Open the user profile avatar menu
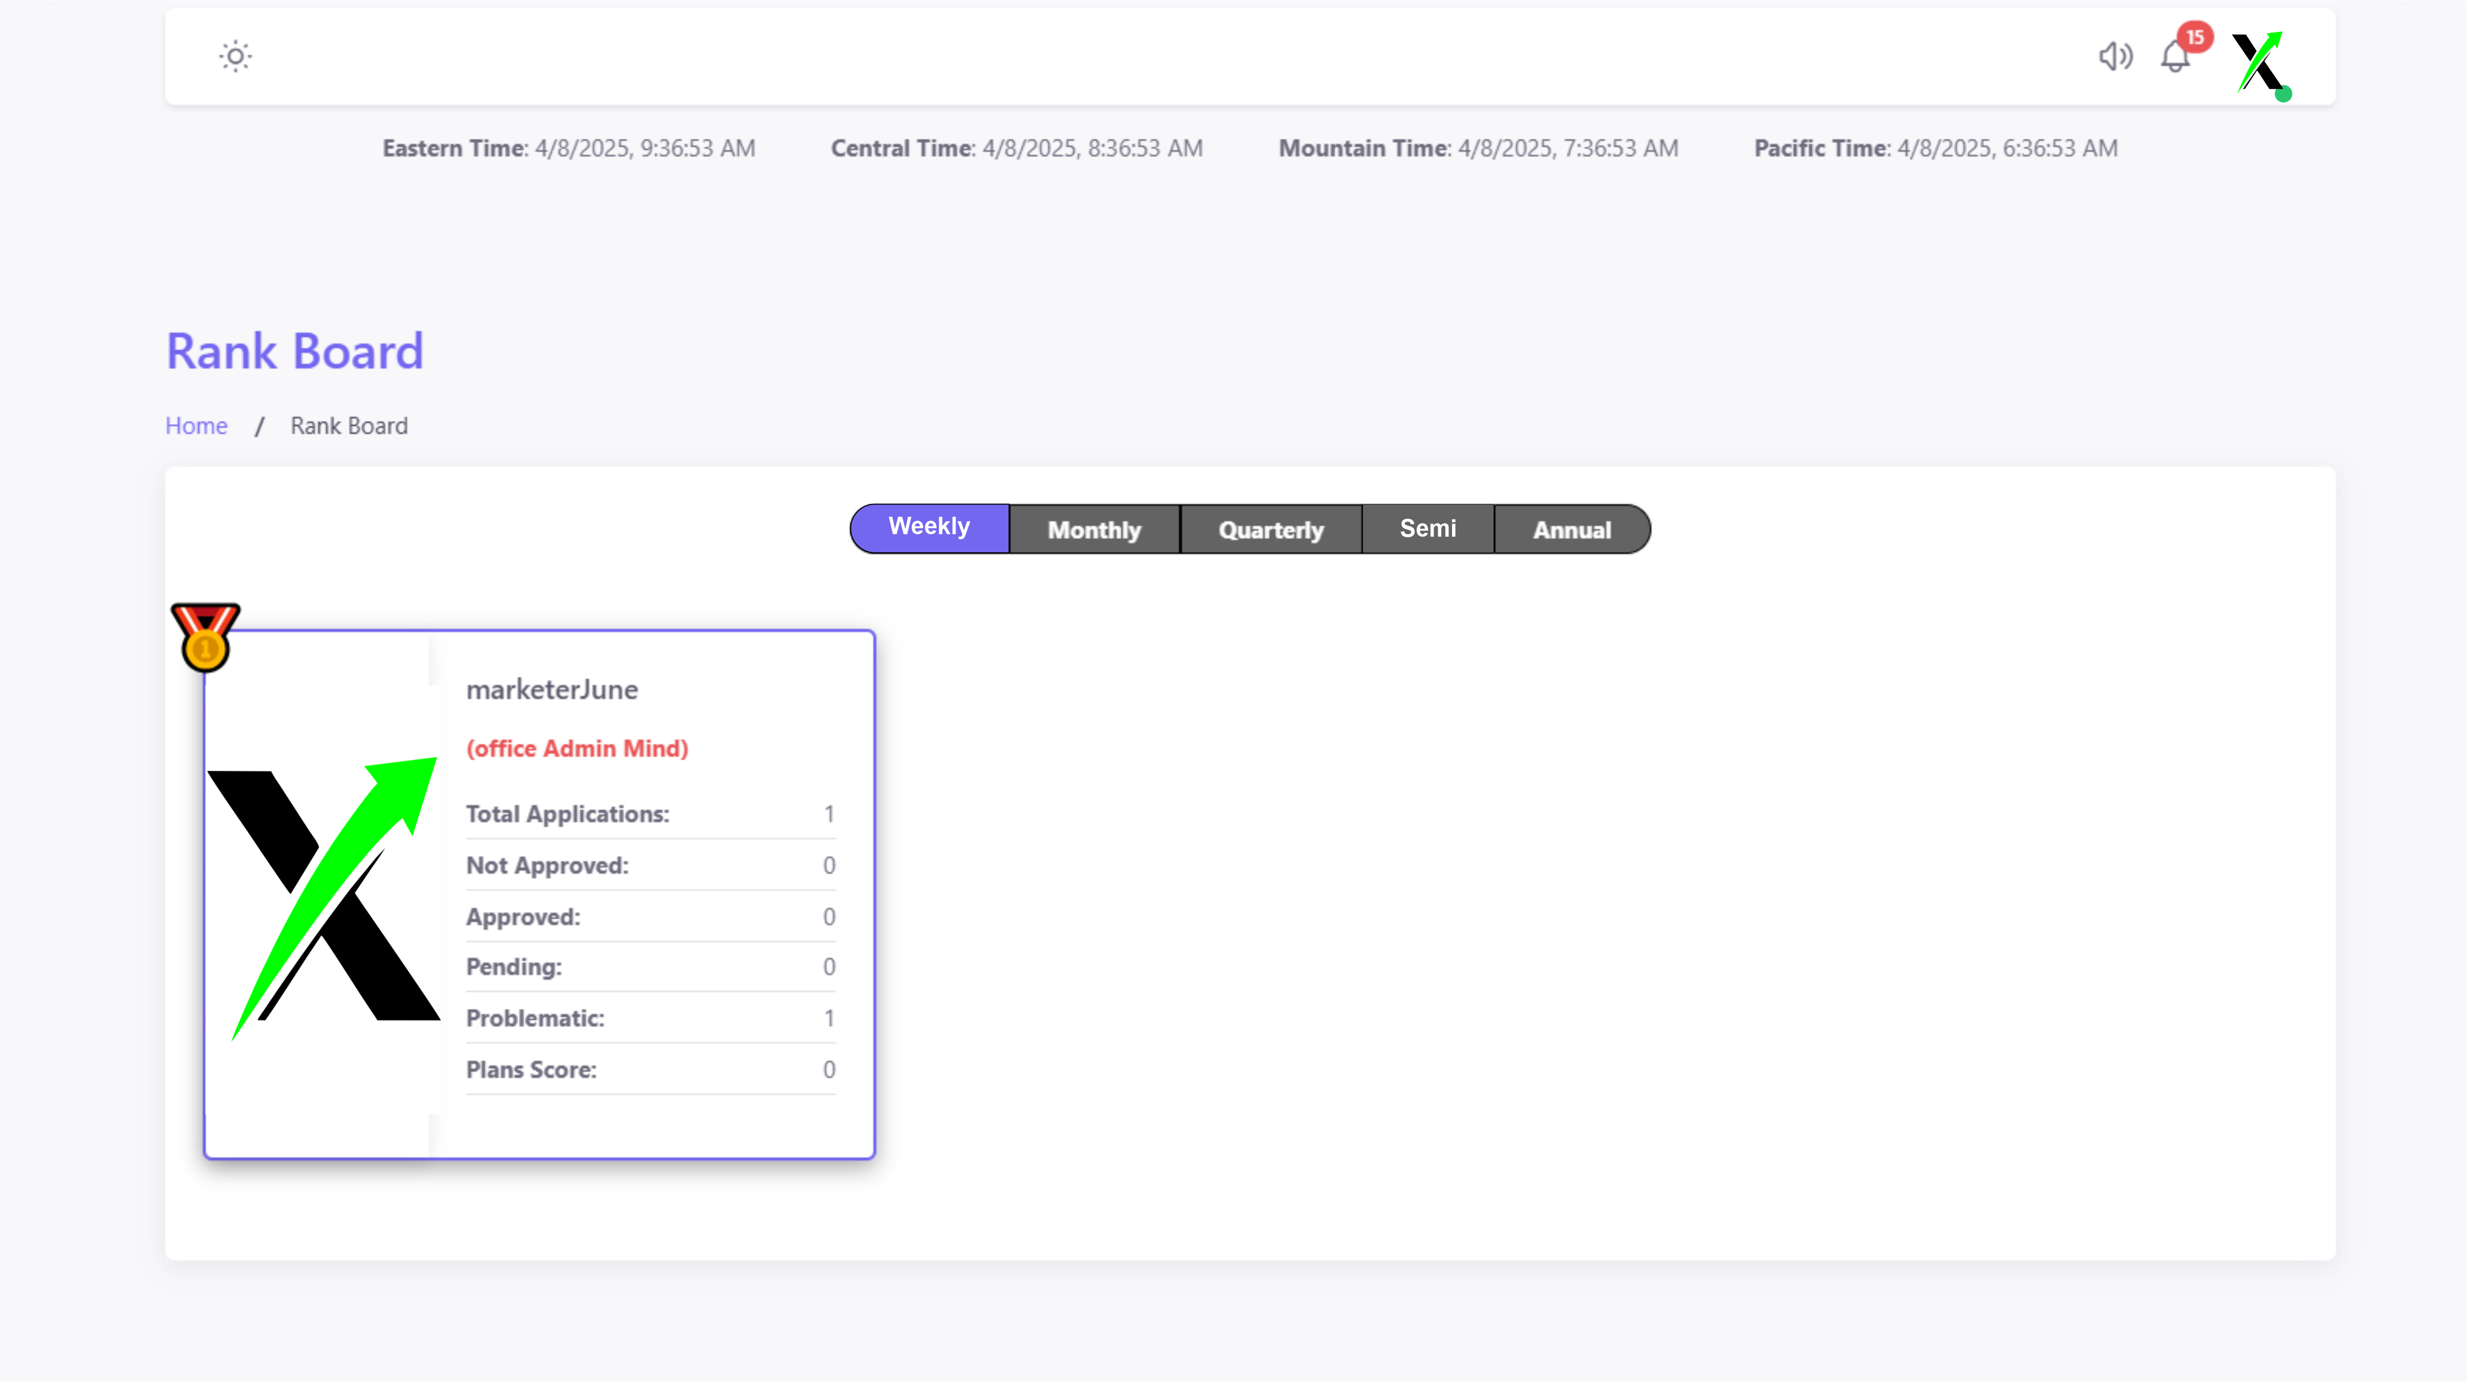 (2260, 63)
